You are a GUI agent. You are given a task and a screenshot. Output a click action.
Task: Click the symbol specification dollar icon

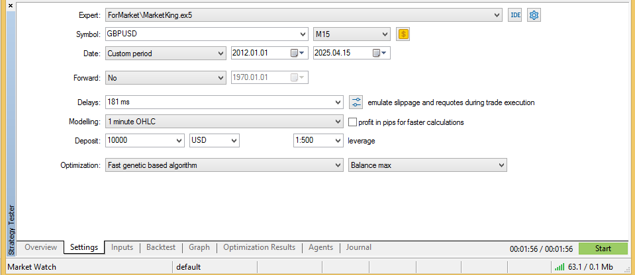[403, 34]
